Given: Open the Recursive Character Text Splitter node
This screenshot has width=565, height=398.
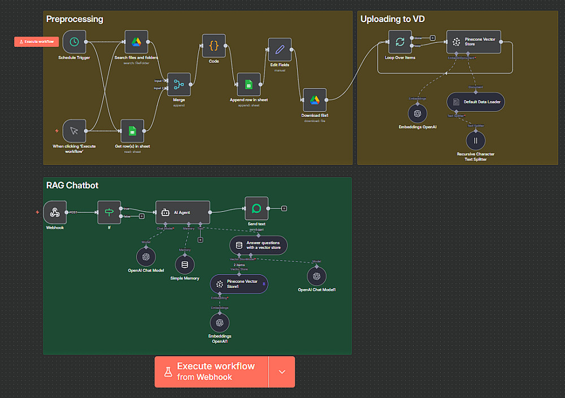Looking at the screenshot, I should pos(476,141).
